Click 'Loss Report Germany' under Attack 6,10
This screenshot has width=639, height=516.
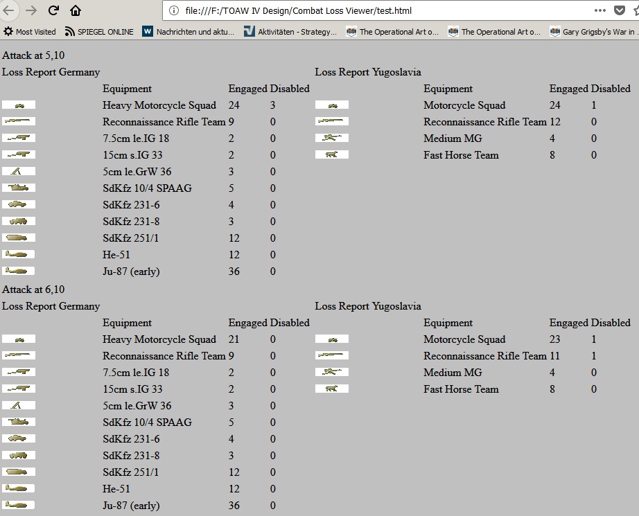click(51, 306)
